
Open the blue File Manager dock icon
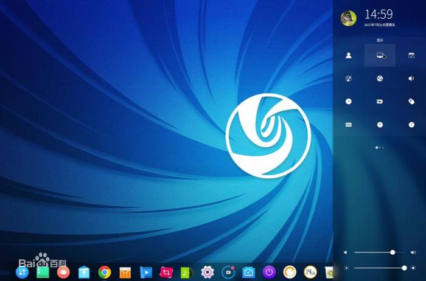pyautogui.click(x=84, y=272)
